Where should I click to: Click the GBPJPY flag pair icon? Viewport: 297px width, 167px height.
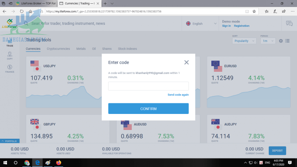[35, 124]
